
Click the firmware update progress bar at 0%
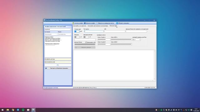coord(58,65)
